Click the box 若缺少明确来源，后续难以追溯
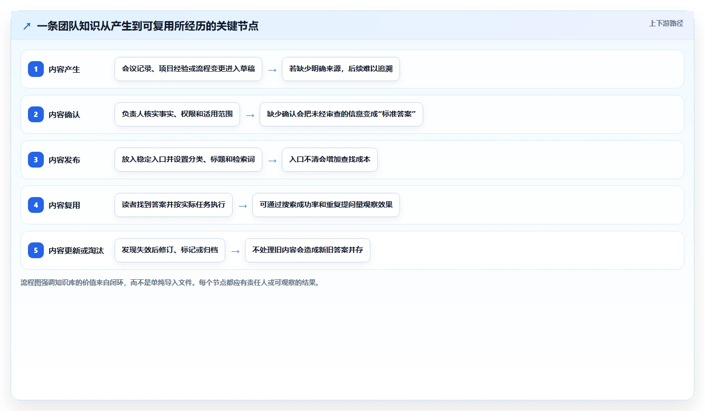705x411 pixels. [x=341, y=69]
